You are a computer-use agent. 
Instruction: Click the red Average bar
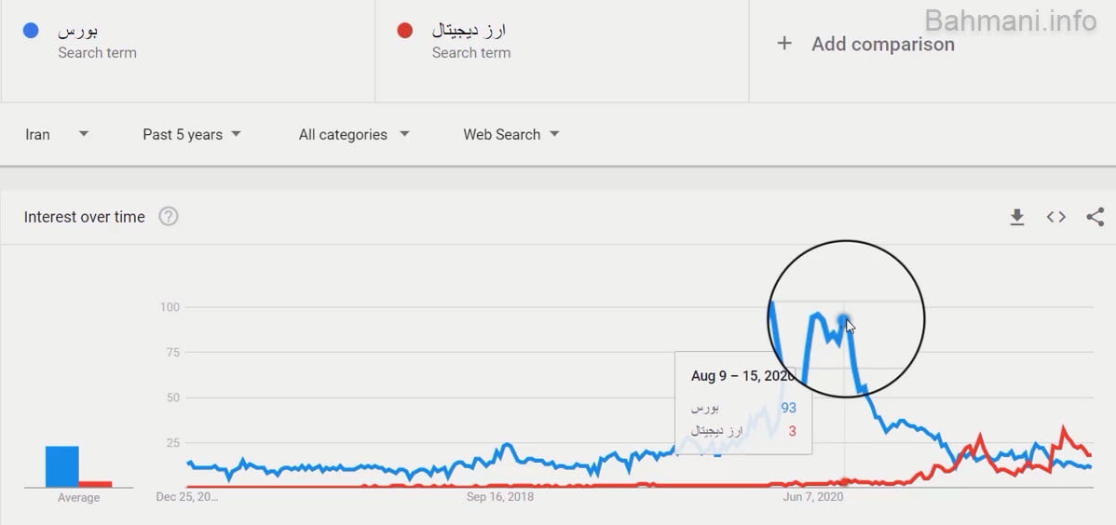[95, 484]
